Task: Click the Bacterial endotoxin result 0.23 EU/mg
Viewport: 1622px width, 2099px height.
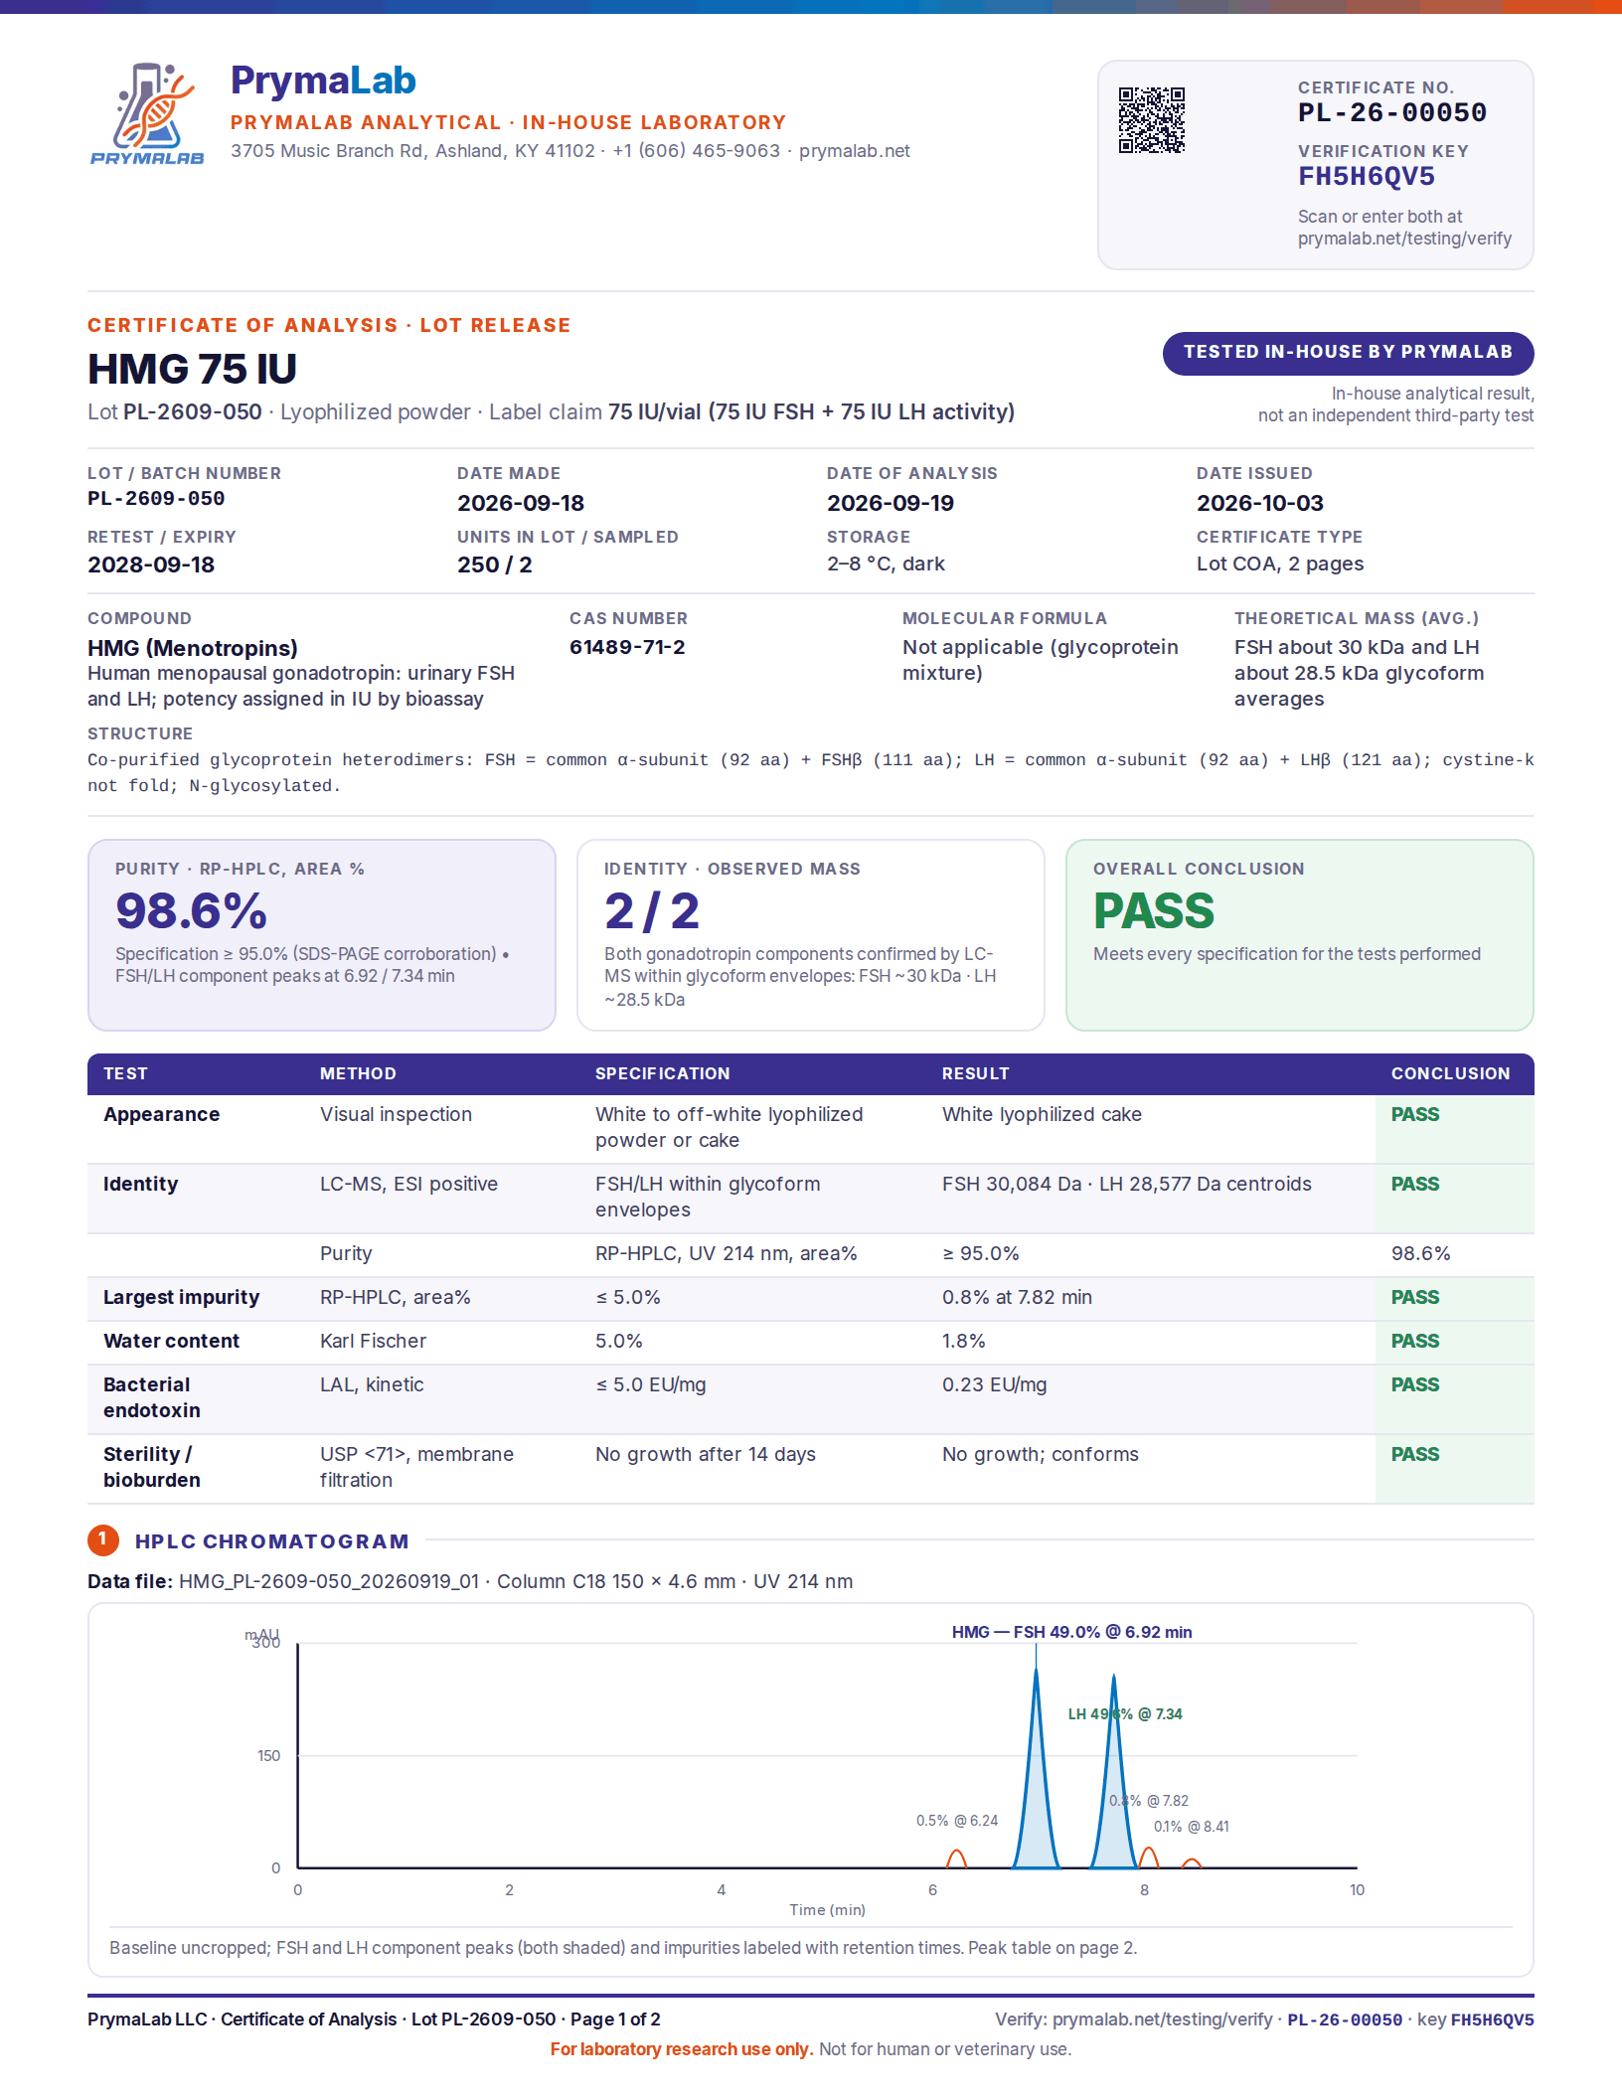Action: click(x=994, y=1384)
